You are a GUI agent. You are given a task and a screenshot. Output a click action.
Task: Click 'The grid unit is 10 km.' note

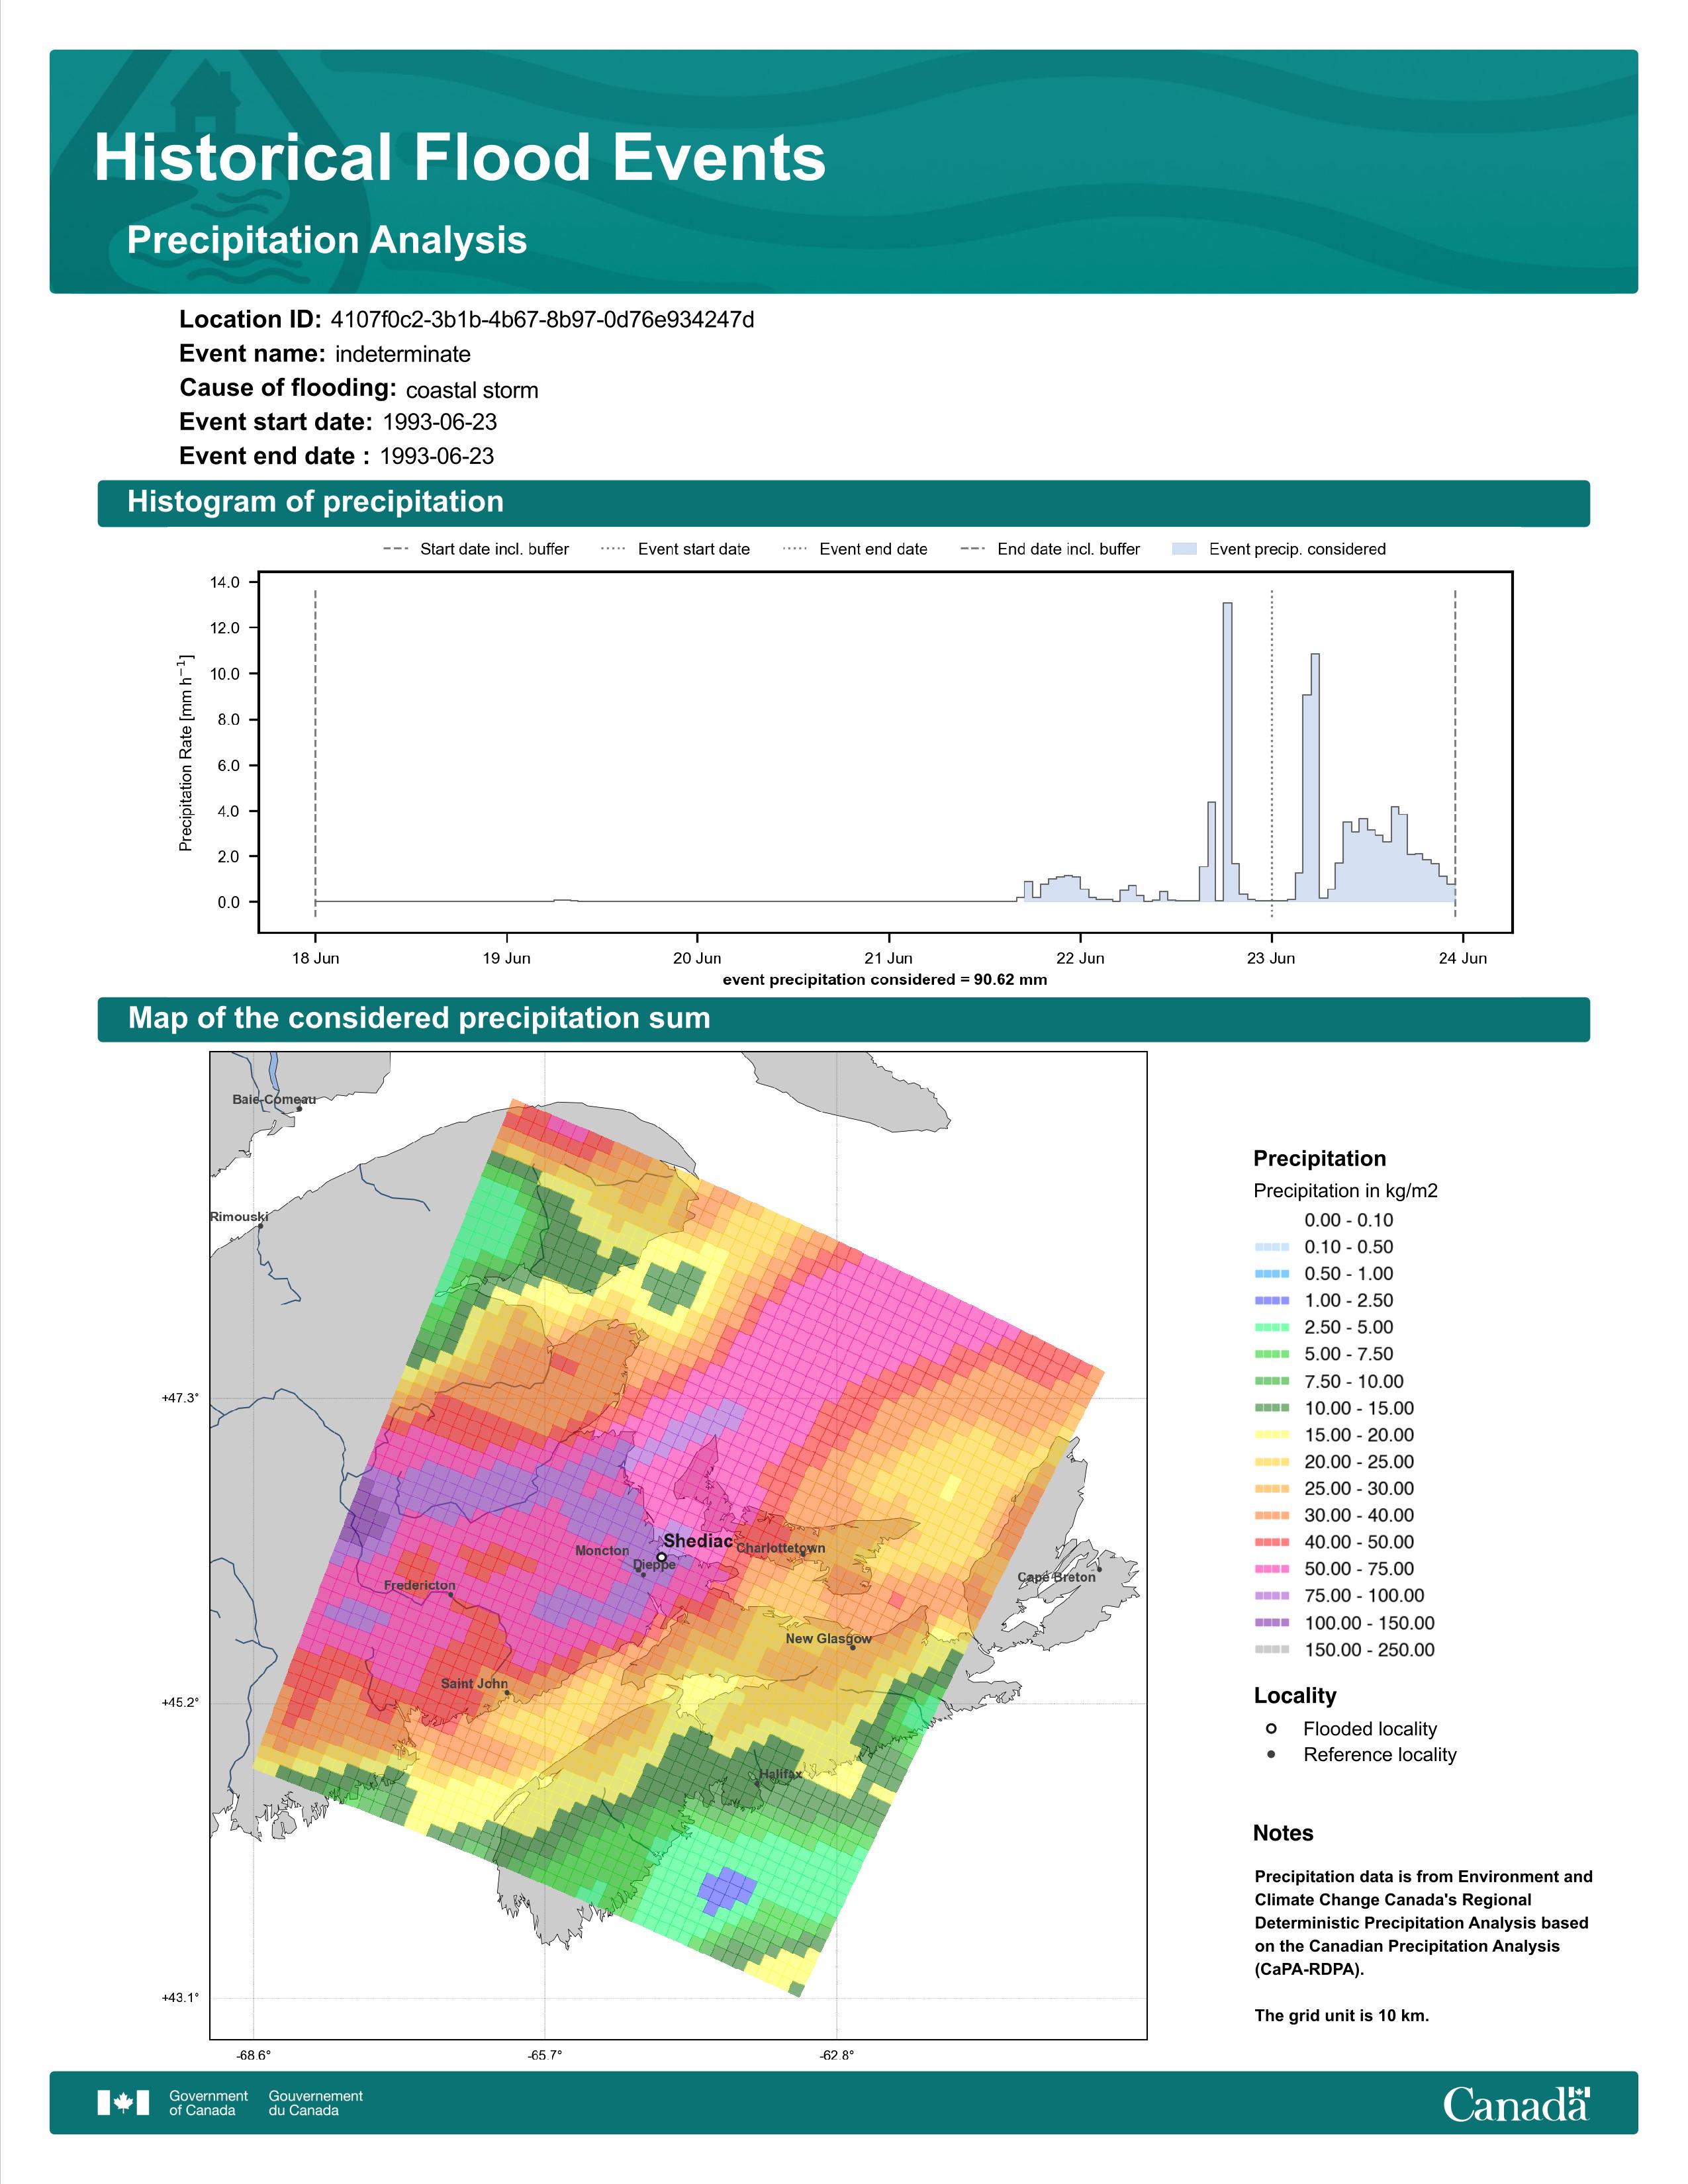point(1342,2015)
